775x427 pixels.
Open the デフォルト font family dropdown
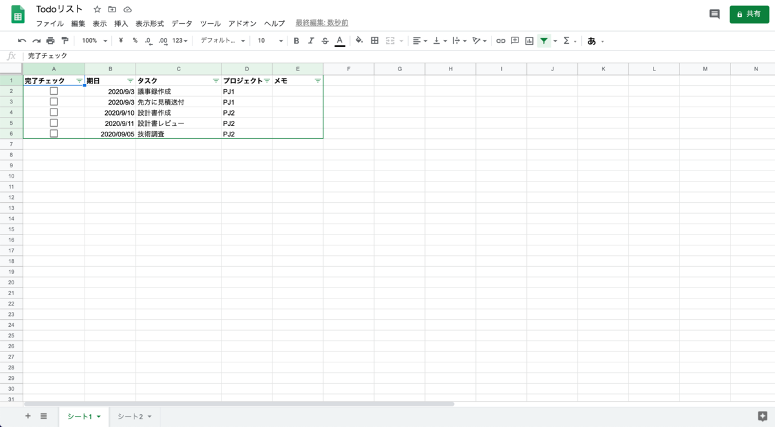(x=223, y=41)
